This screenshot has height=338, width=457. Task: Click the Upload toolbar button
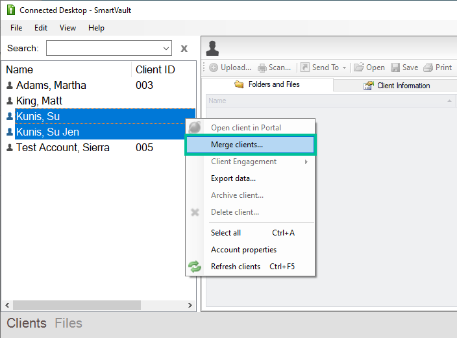click(x=230, y=67)
